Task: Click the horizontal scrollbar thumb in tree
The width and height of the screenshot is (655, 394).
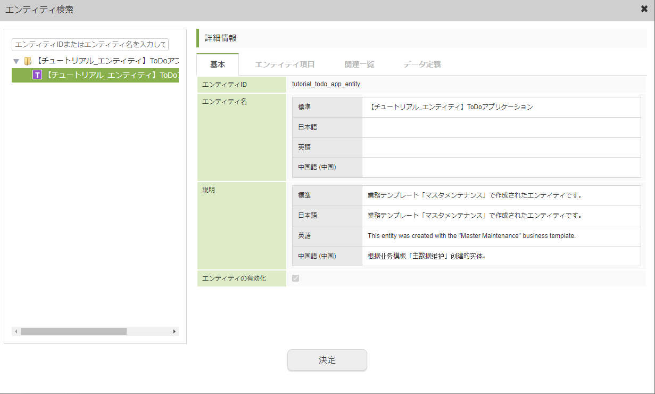Action: click(73, 331)
